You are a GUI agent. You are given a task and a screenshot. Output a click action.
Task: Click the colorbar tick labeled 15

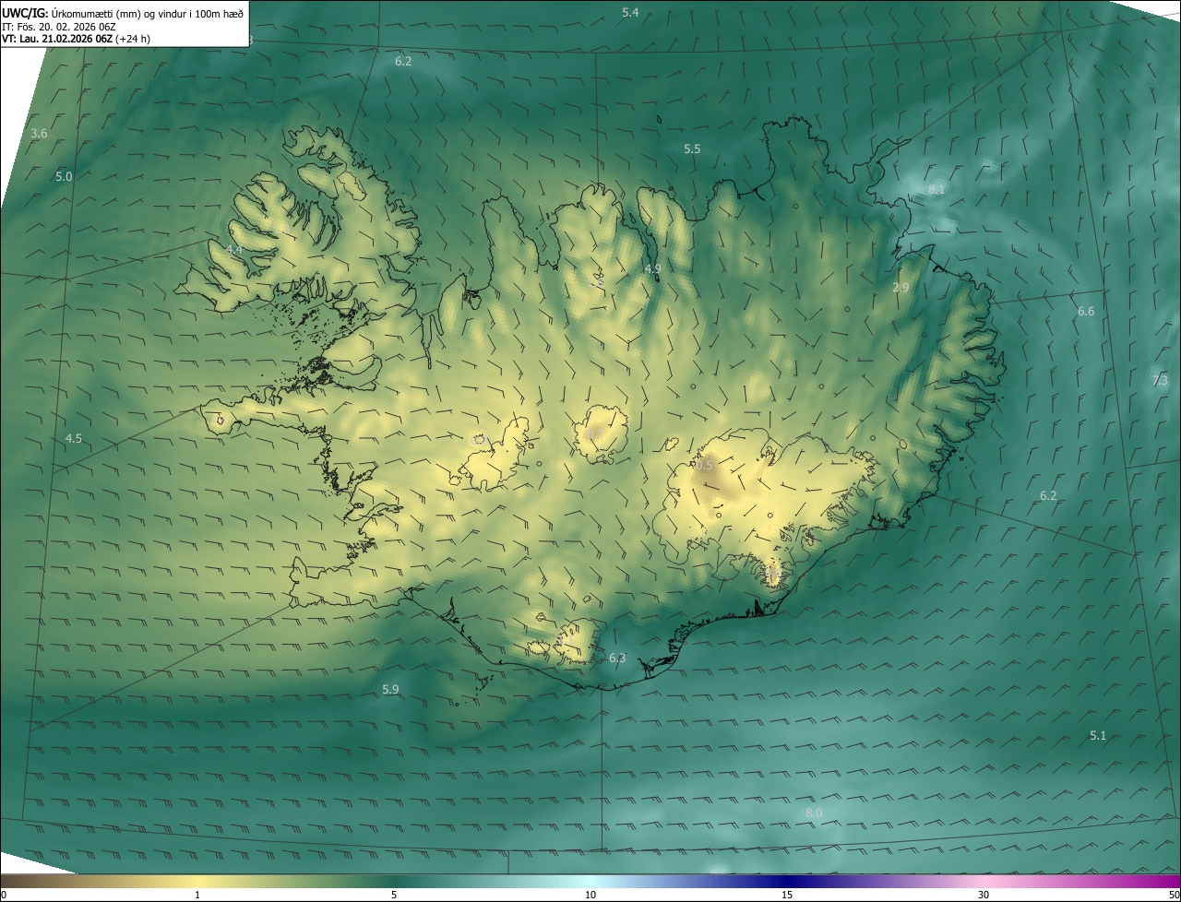787,895
